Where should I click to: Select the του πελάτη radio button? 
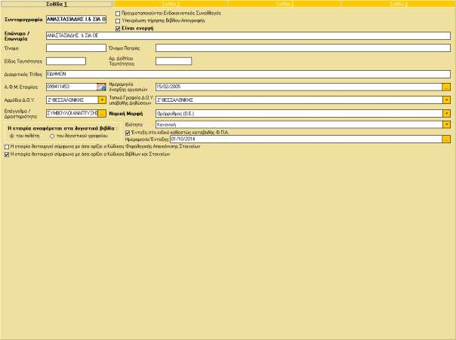point(12,136)
